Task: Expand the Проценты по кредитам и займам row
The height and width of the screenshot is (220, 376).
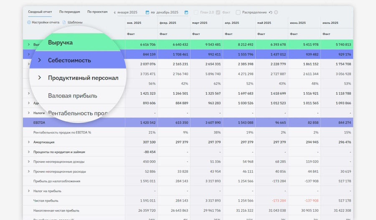Action: point(29,152)
